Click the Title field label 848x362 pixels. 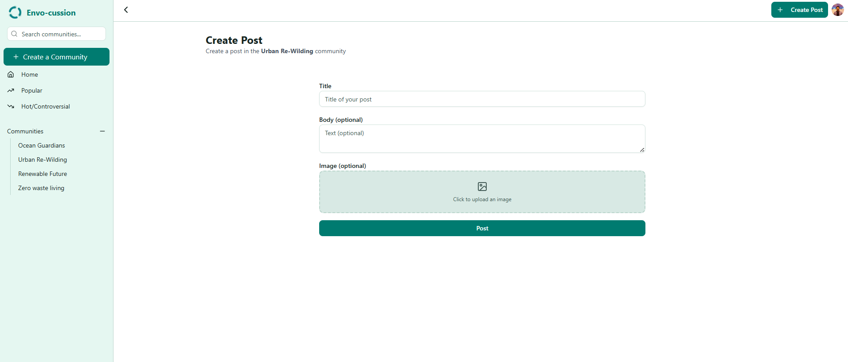coord(325,86)
